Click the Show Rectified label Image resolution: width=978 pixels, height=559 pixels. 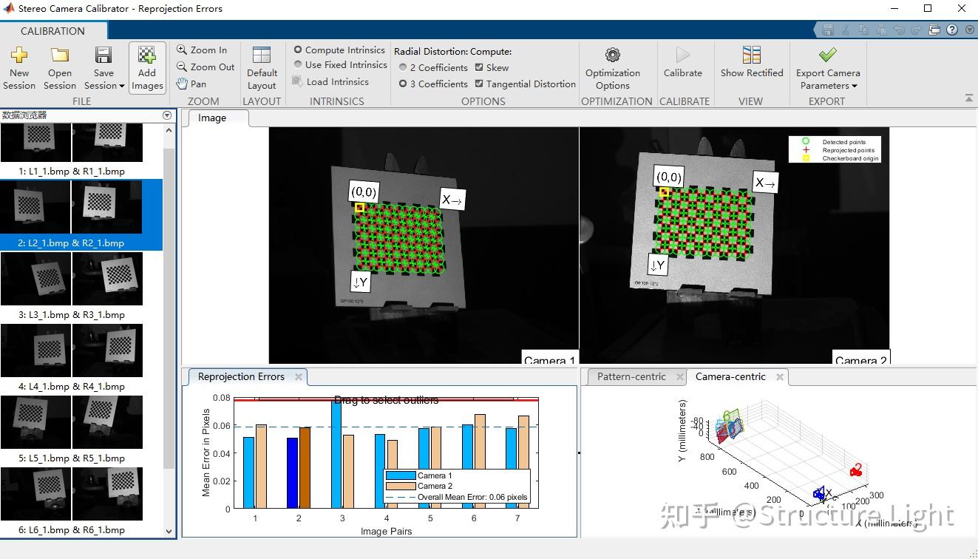(752, 72)
